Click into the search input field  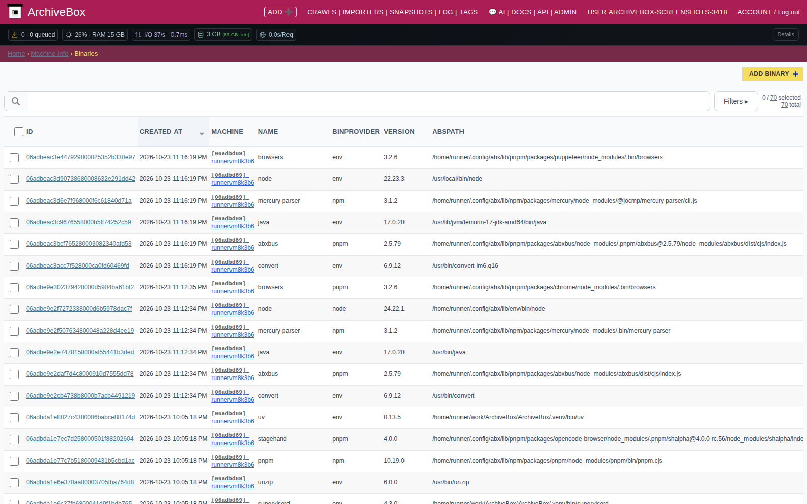tap(369, 101)
